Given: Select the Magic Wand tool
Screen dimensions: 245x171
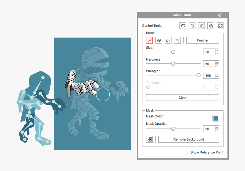Looking at the screenshot, I should [177, 40].
